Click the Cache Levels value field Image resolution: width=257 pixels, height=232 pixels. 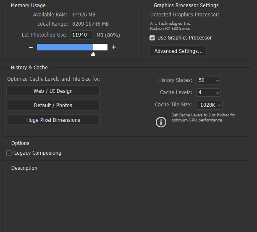[x=205, y=92]
